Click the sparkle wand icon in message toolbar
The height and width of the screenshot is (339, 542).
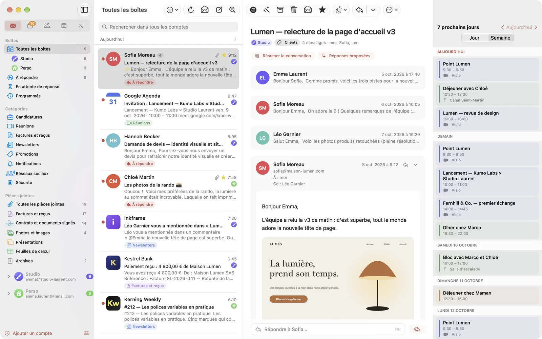point(267,10)
